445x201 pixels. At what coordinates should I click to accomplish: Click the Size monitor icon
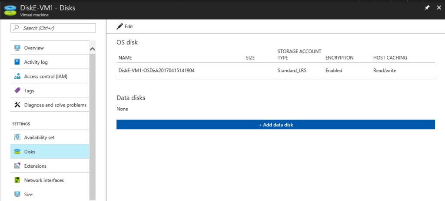click(17, 194)
